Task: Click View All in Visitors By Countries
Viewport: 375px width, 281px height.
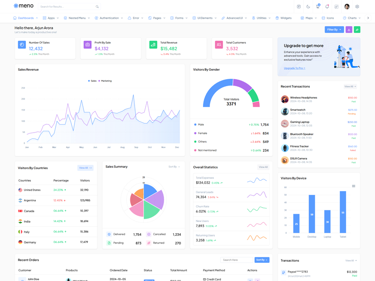Action: click(x=85, y=168)
